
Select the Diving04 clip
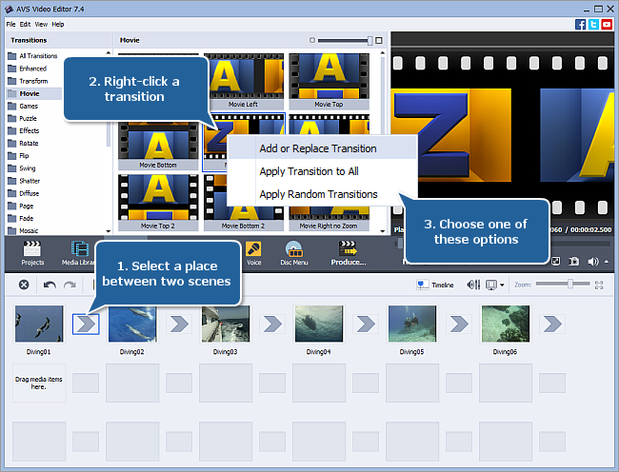[x=319, y=324]
